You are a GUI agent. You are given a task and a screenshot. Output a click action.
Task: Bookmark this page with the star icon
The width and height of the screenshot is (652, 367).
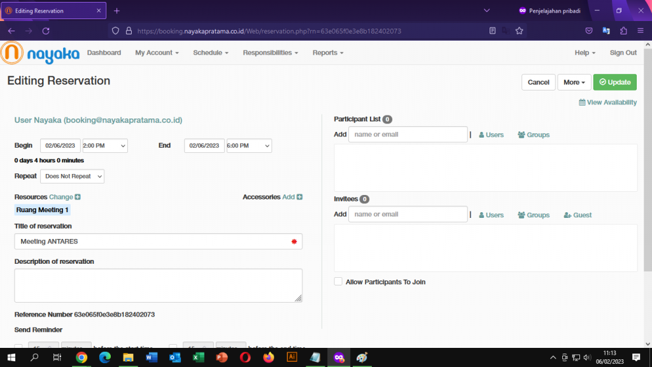519,31
